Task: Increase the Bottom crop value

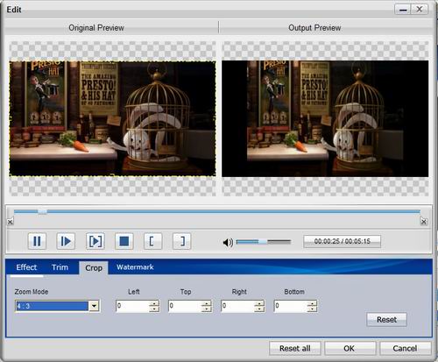Action: click(x=312, y=303)
